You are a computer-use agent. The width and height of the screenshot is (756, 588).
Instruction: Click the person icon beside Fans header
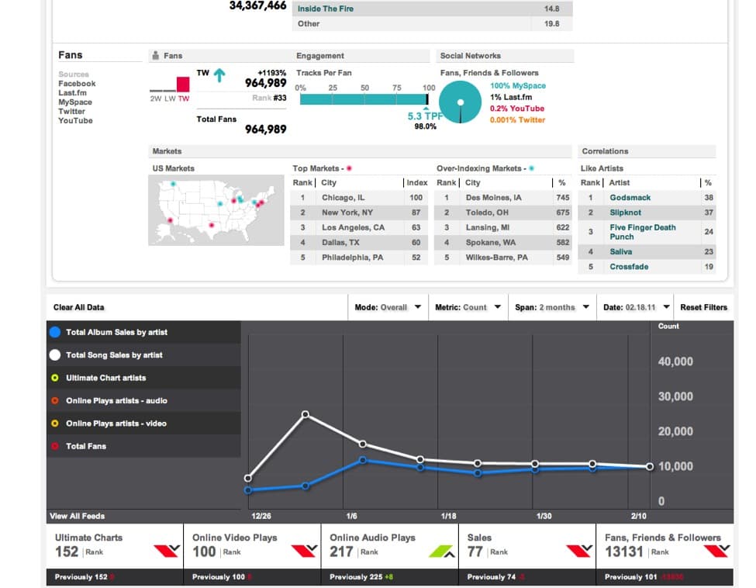(155, 56)
